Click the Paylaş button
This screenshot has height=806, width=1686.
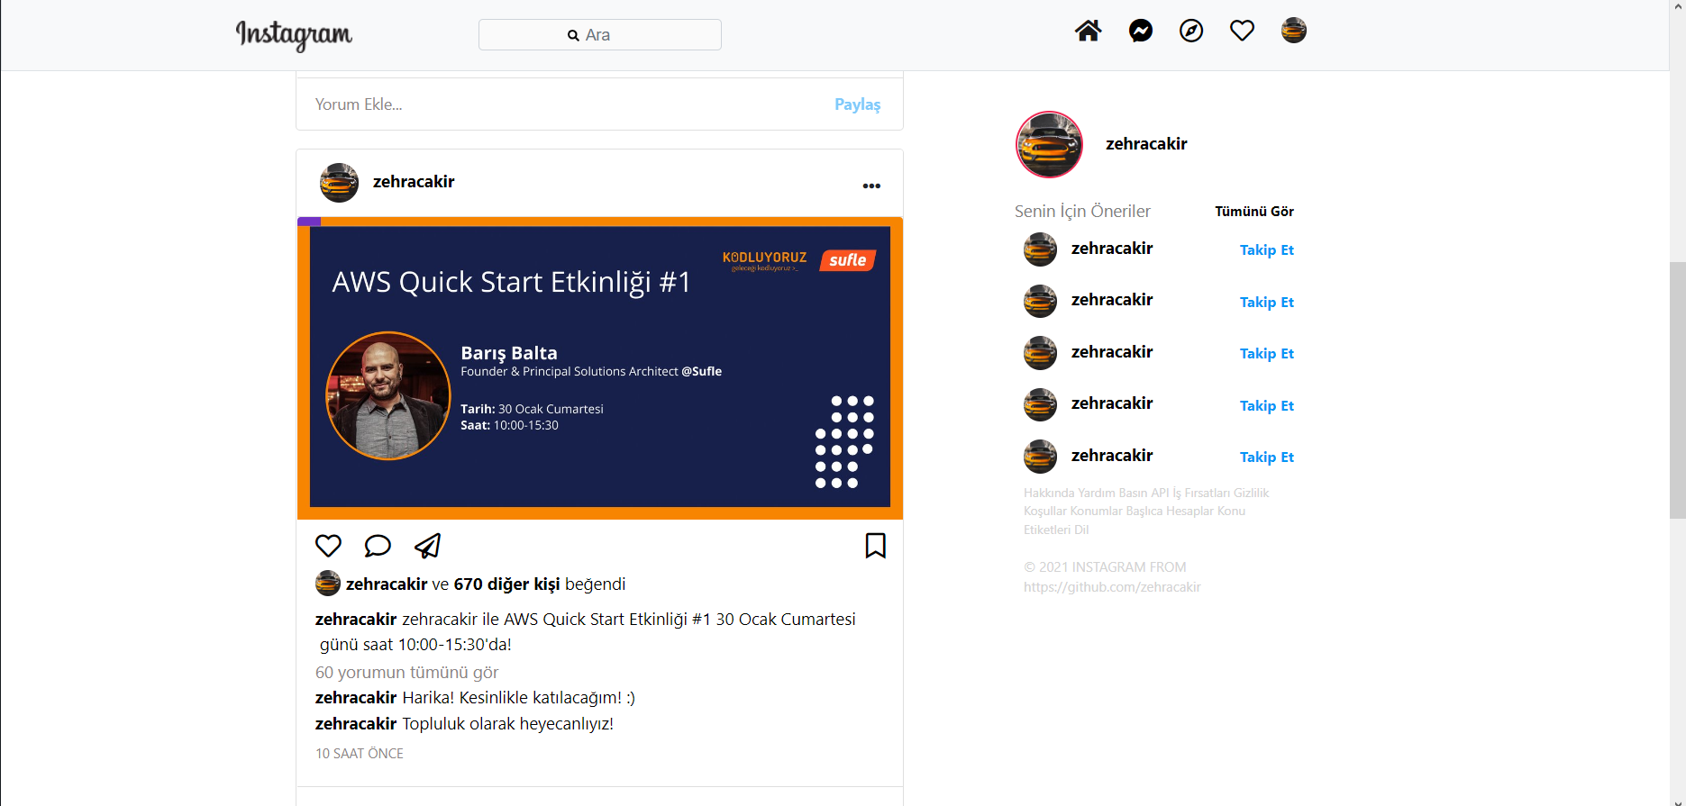[857, 104]
